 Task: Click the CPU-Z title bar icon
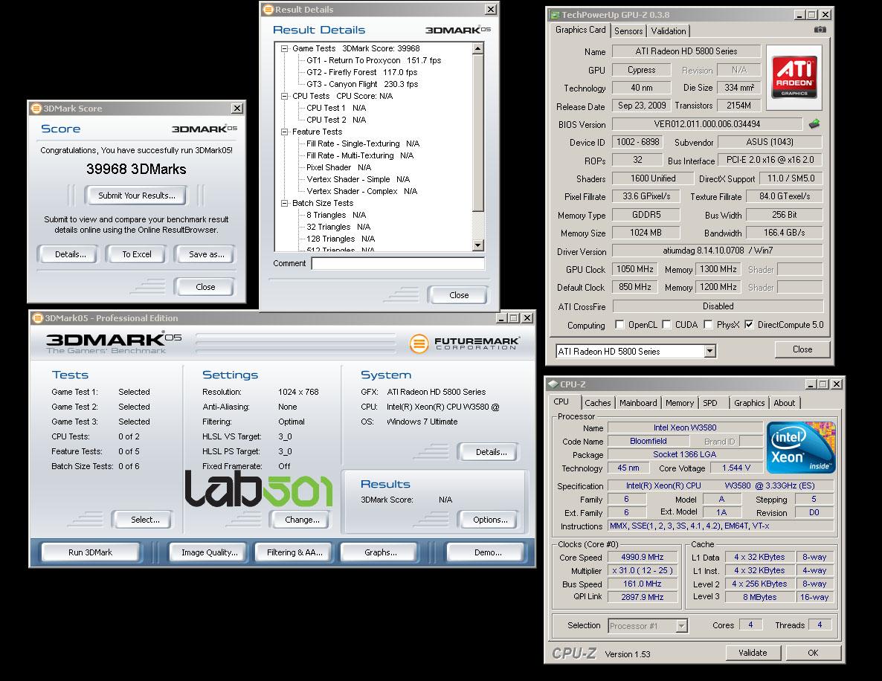(x=553, y=384)
